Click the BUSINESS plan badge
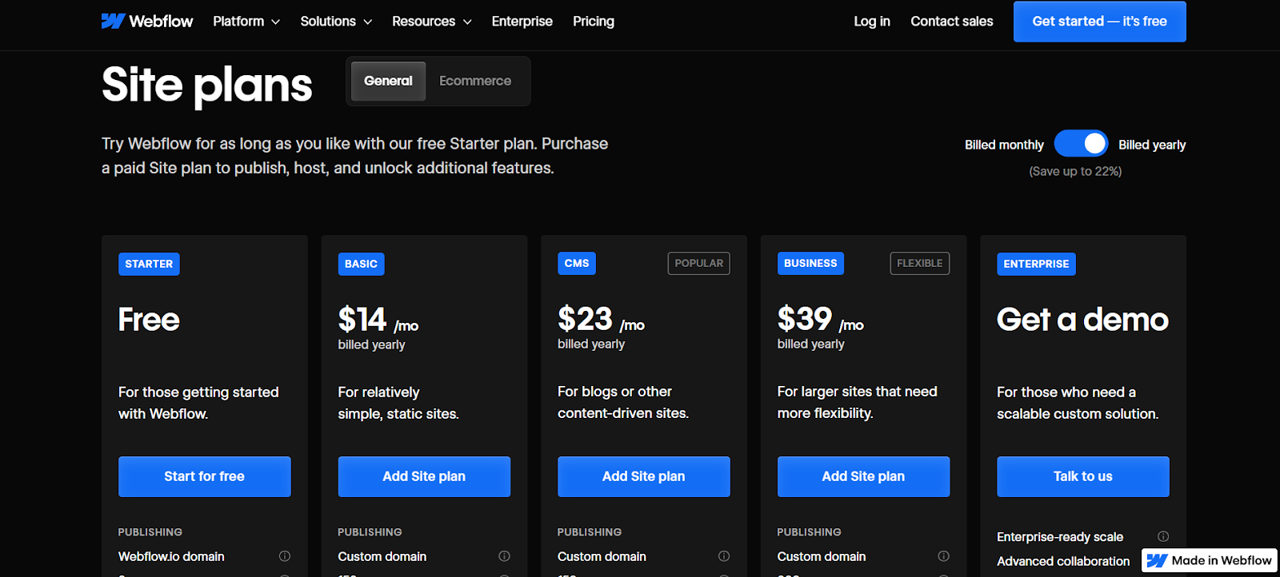This screenshot has width=1280, height=577. point(810,263)
